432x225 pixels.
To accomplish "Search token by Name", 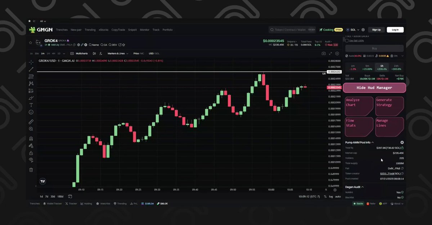I will [x=94, y=45].
